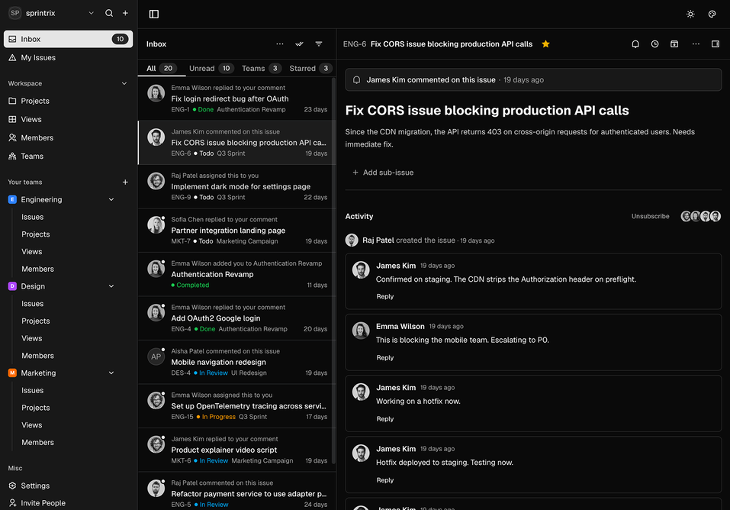Image resolution: width=730 pixels, height=510 pixels.
Task: Switch to the Unread tab
Action: click(211, 69)
